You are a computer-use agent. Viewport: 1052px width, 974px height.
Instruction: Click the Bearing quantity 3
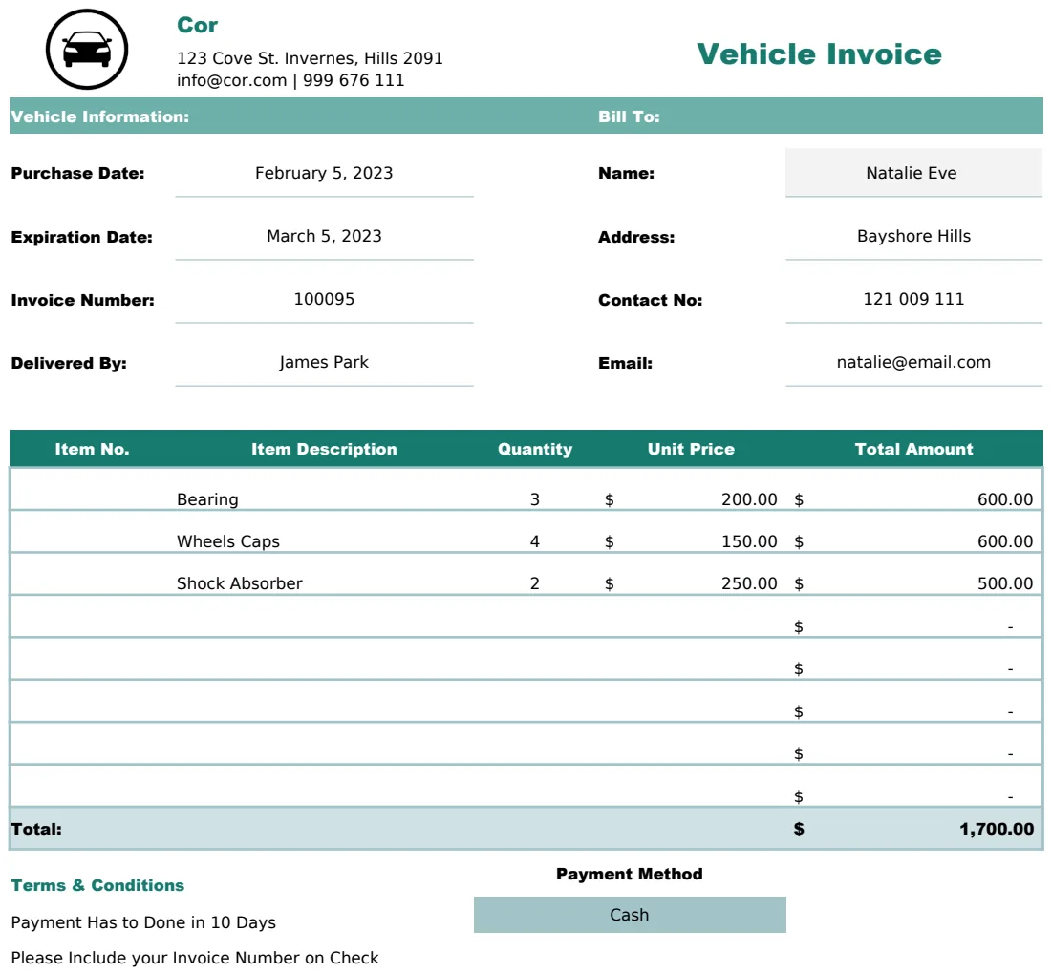(535, 499)
